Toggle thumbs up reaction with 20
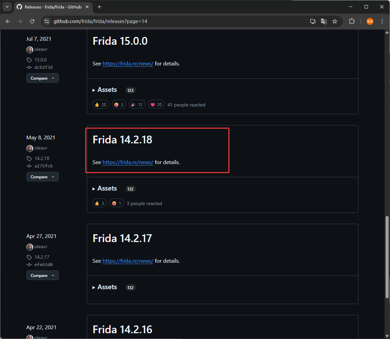 click(101, 105)
